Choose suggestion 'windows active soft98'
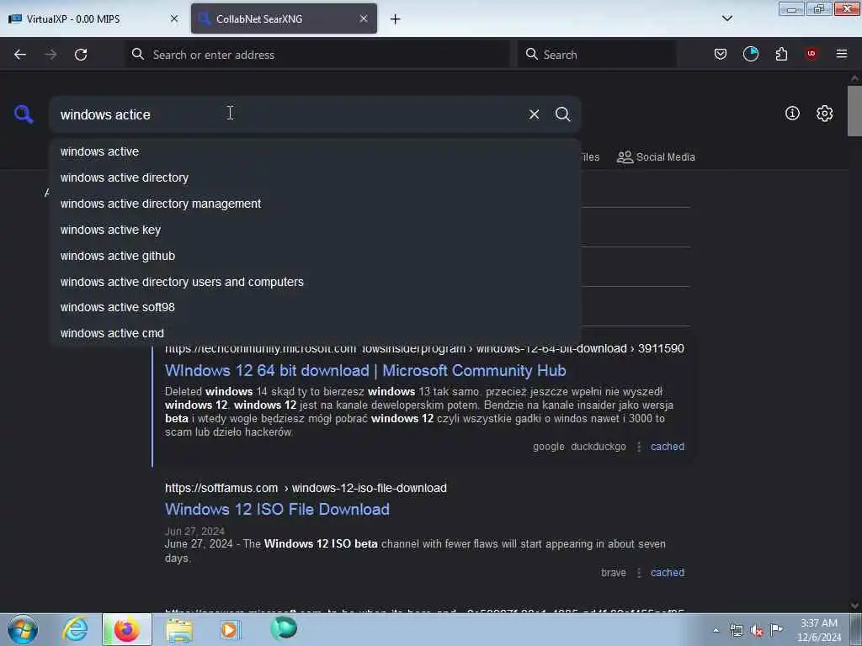This screenshot has width=862, height=646. point(315,307)
